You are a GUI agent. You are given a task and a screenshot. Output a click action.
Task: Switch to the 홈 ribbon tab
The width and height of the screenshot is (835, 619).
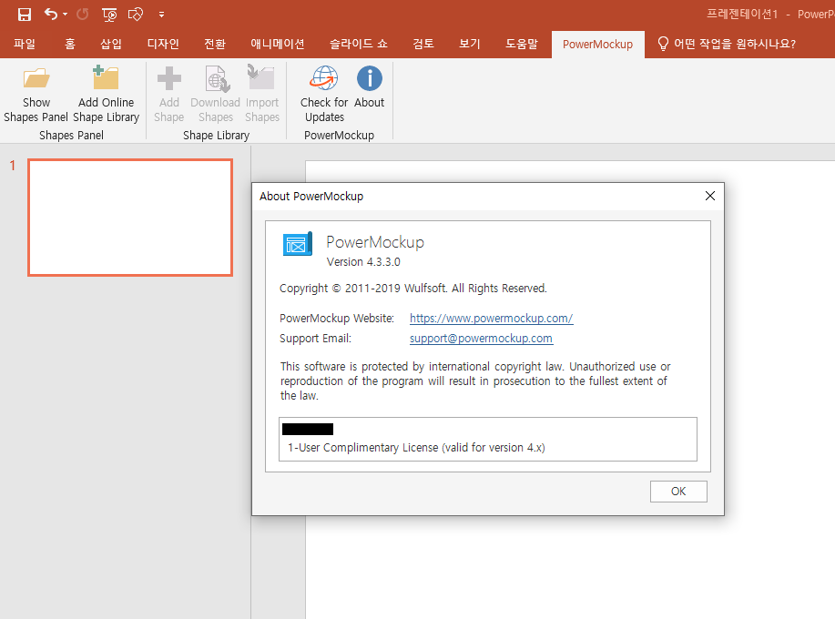[70, 45]
